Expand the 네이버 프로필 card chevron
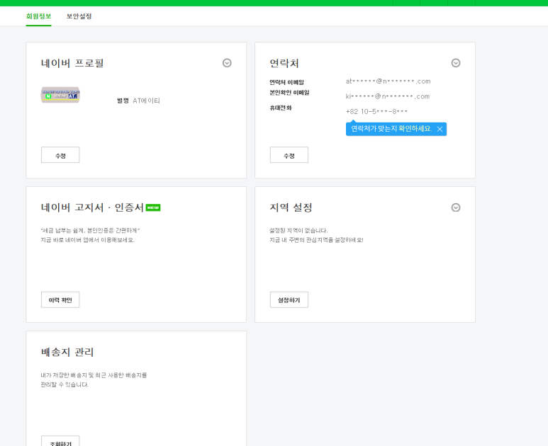The image size is (548, 446). click(x=227, y=63)
